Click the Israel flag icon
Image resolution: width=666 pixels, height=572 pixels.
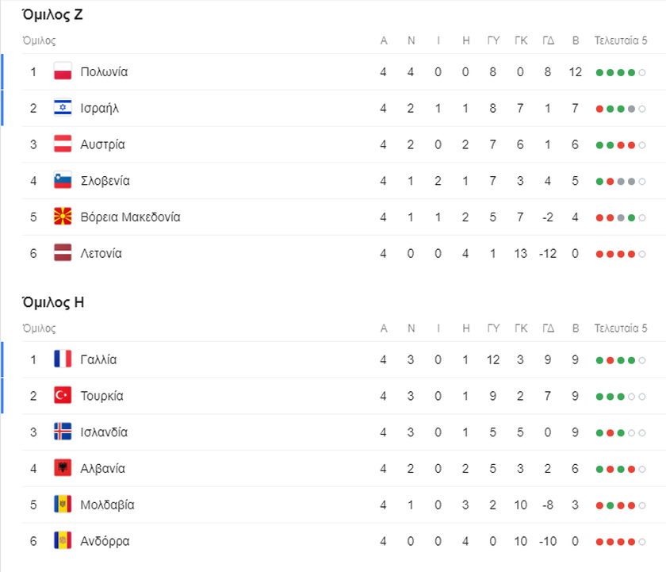[63, 108]
